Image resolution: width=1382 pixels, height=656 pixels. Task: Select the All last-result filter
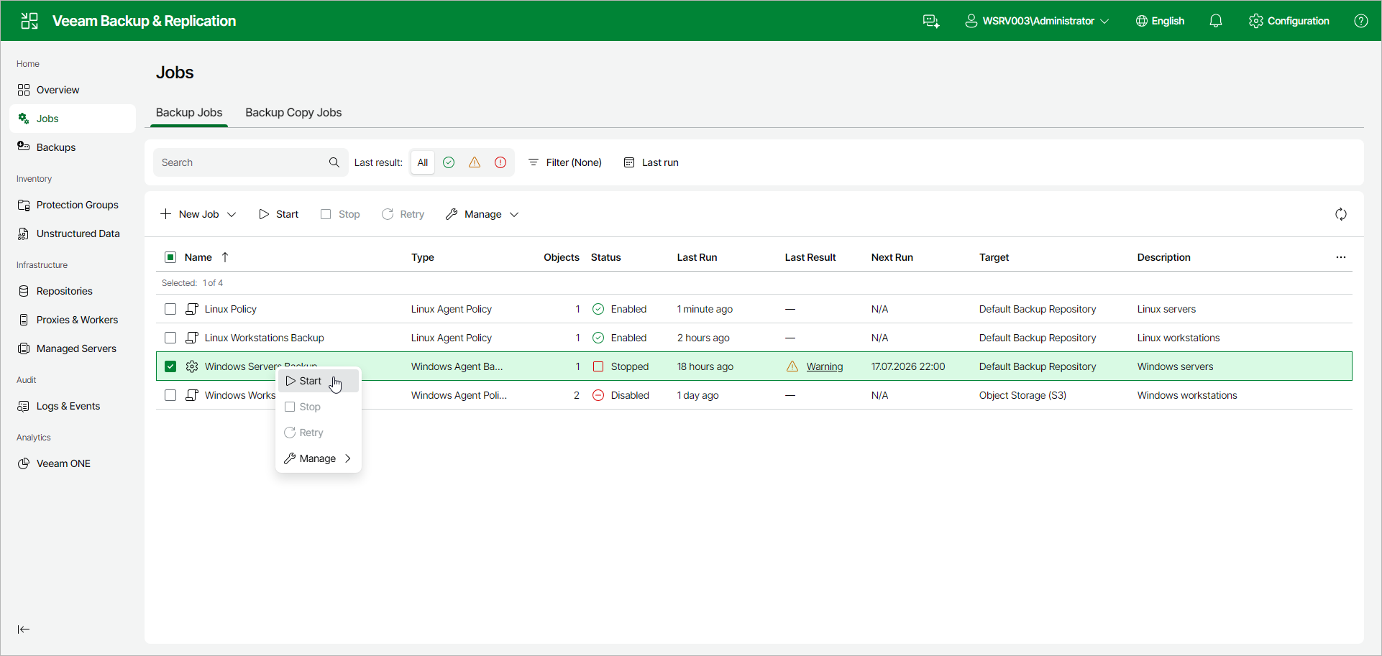[x=423, y=162]
